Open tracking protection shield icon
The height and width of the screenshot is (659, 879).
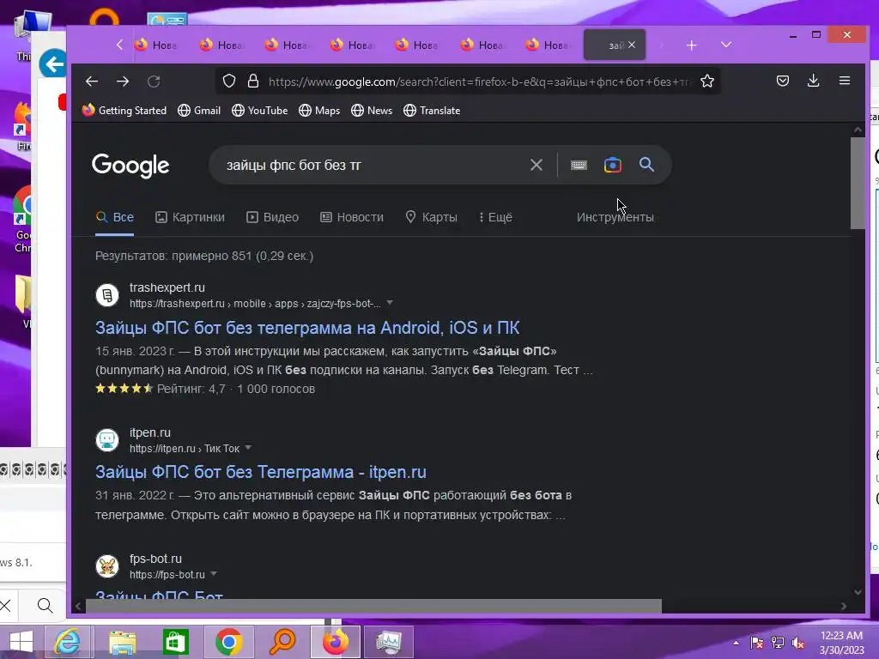[228, 82]
